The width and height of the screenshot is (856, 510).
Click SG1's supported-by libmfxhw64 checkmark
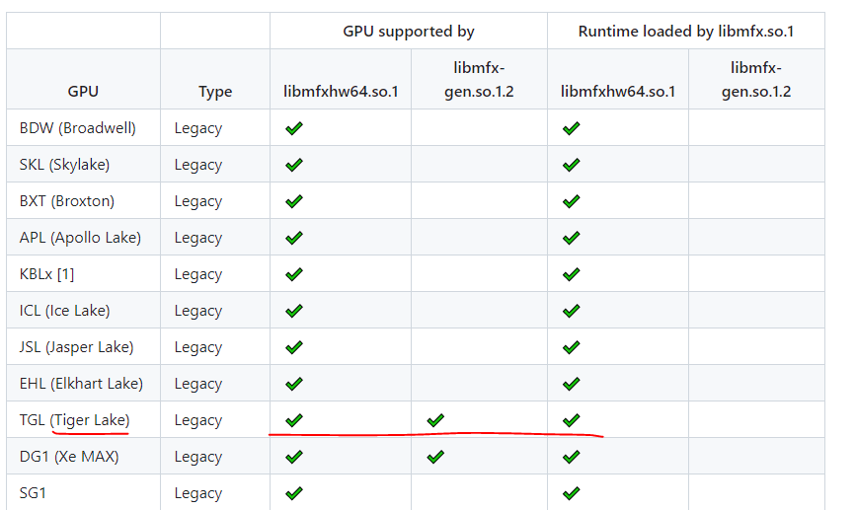tap(293, 493)
